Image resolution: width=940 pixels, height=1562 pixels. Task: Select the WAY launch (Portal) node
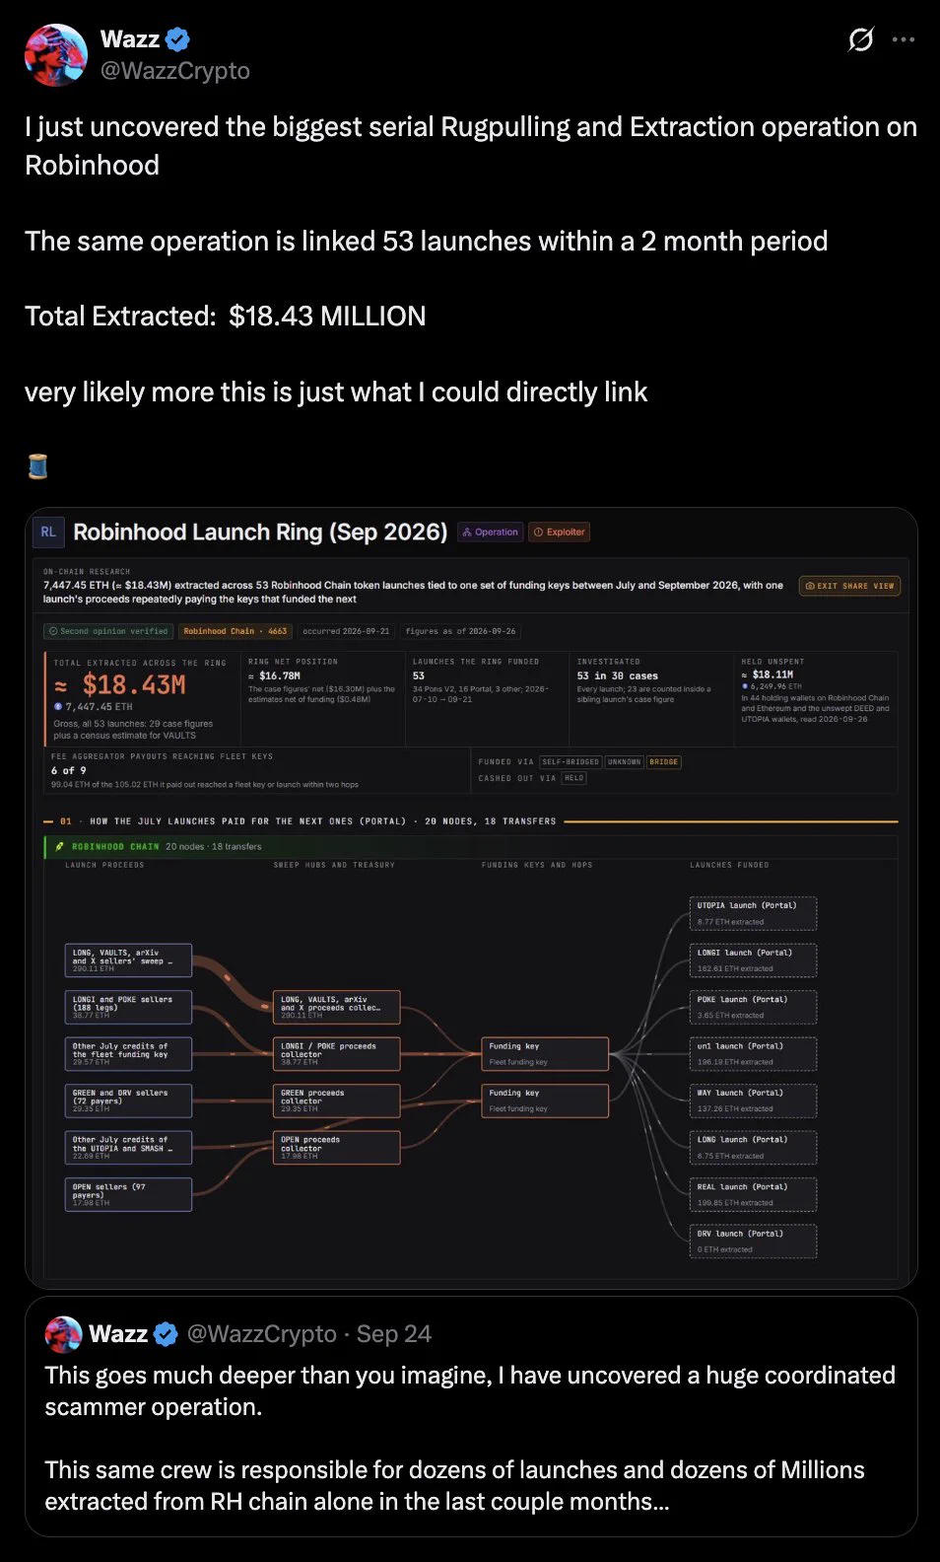754,1100
